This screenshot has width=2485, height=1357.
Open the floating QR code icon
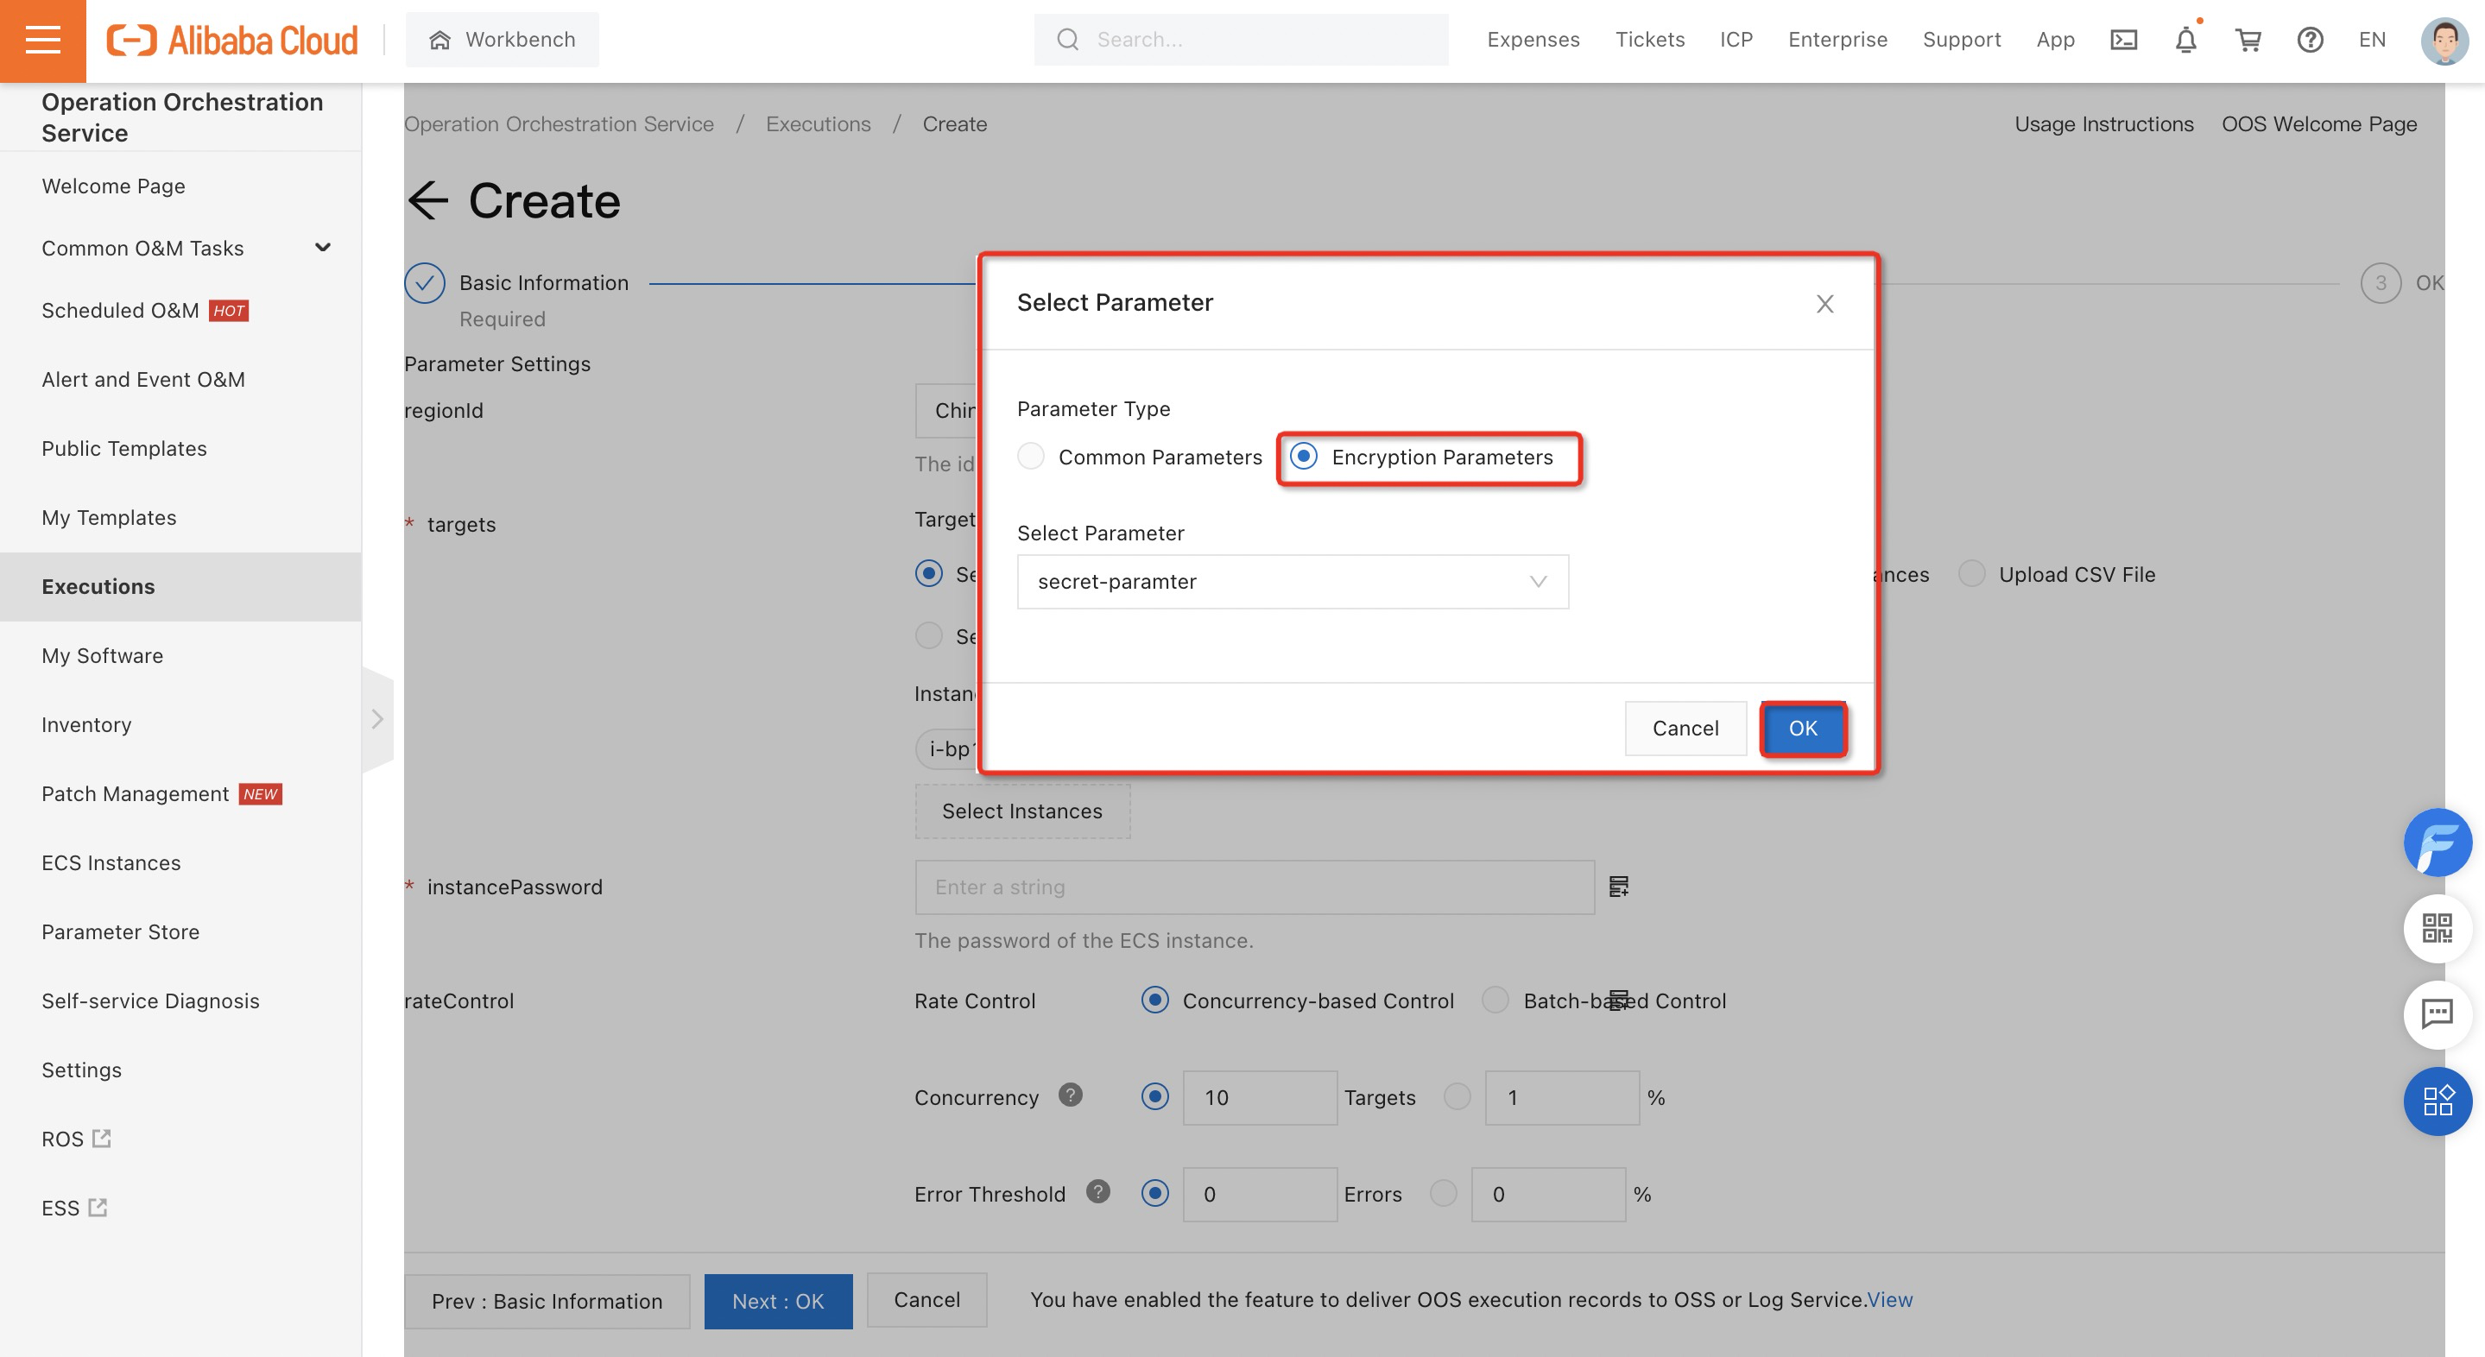(x=2437, y=929)
